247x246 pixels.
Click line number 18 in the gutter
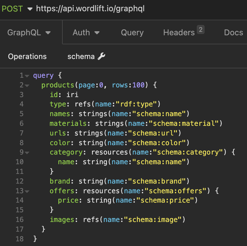click(20, 239)
